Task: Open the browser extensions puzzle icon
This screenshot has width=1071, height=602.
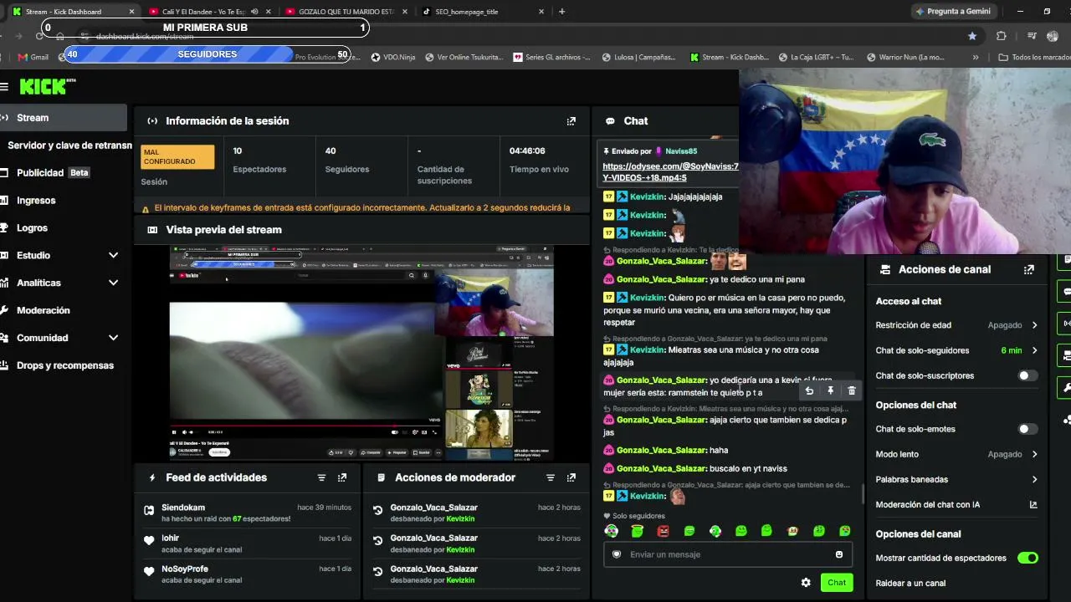Action: point(1002,36)
